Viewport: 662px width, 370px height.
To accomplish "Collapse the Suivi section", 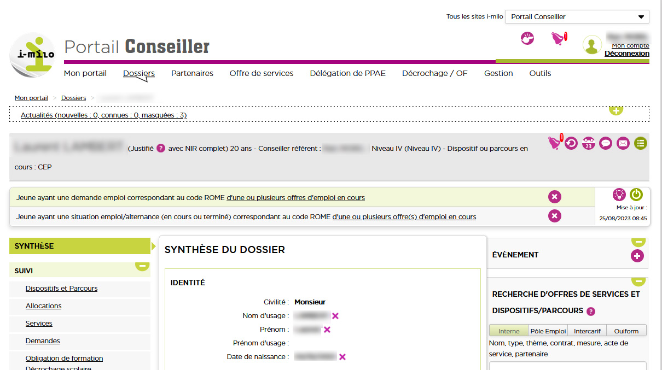I will pos(142,266).
